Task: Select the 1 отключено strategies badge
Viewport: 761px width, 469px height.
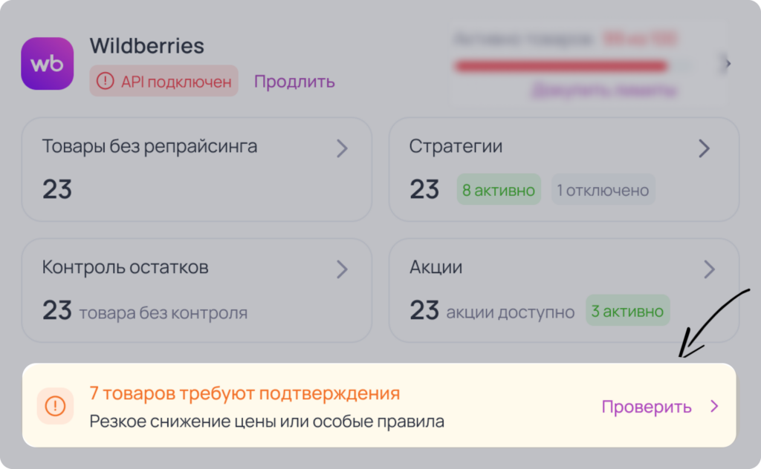Action: [x=603, y=189]
